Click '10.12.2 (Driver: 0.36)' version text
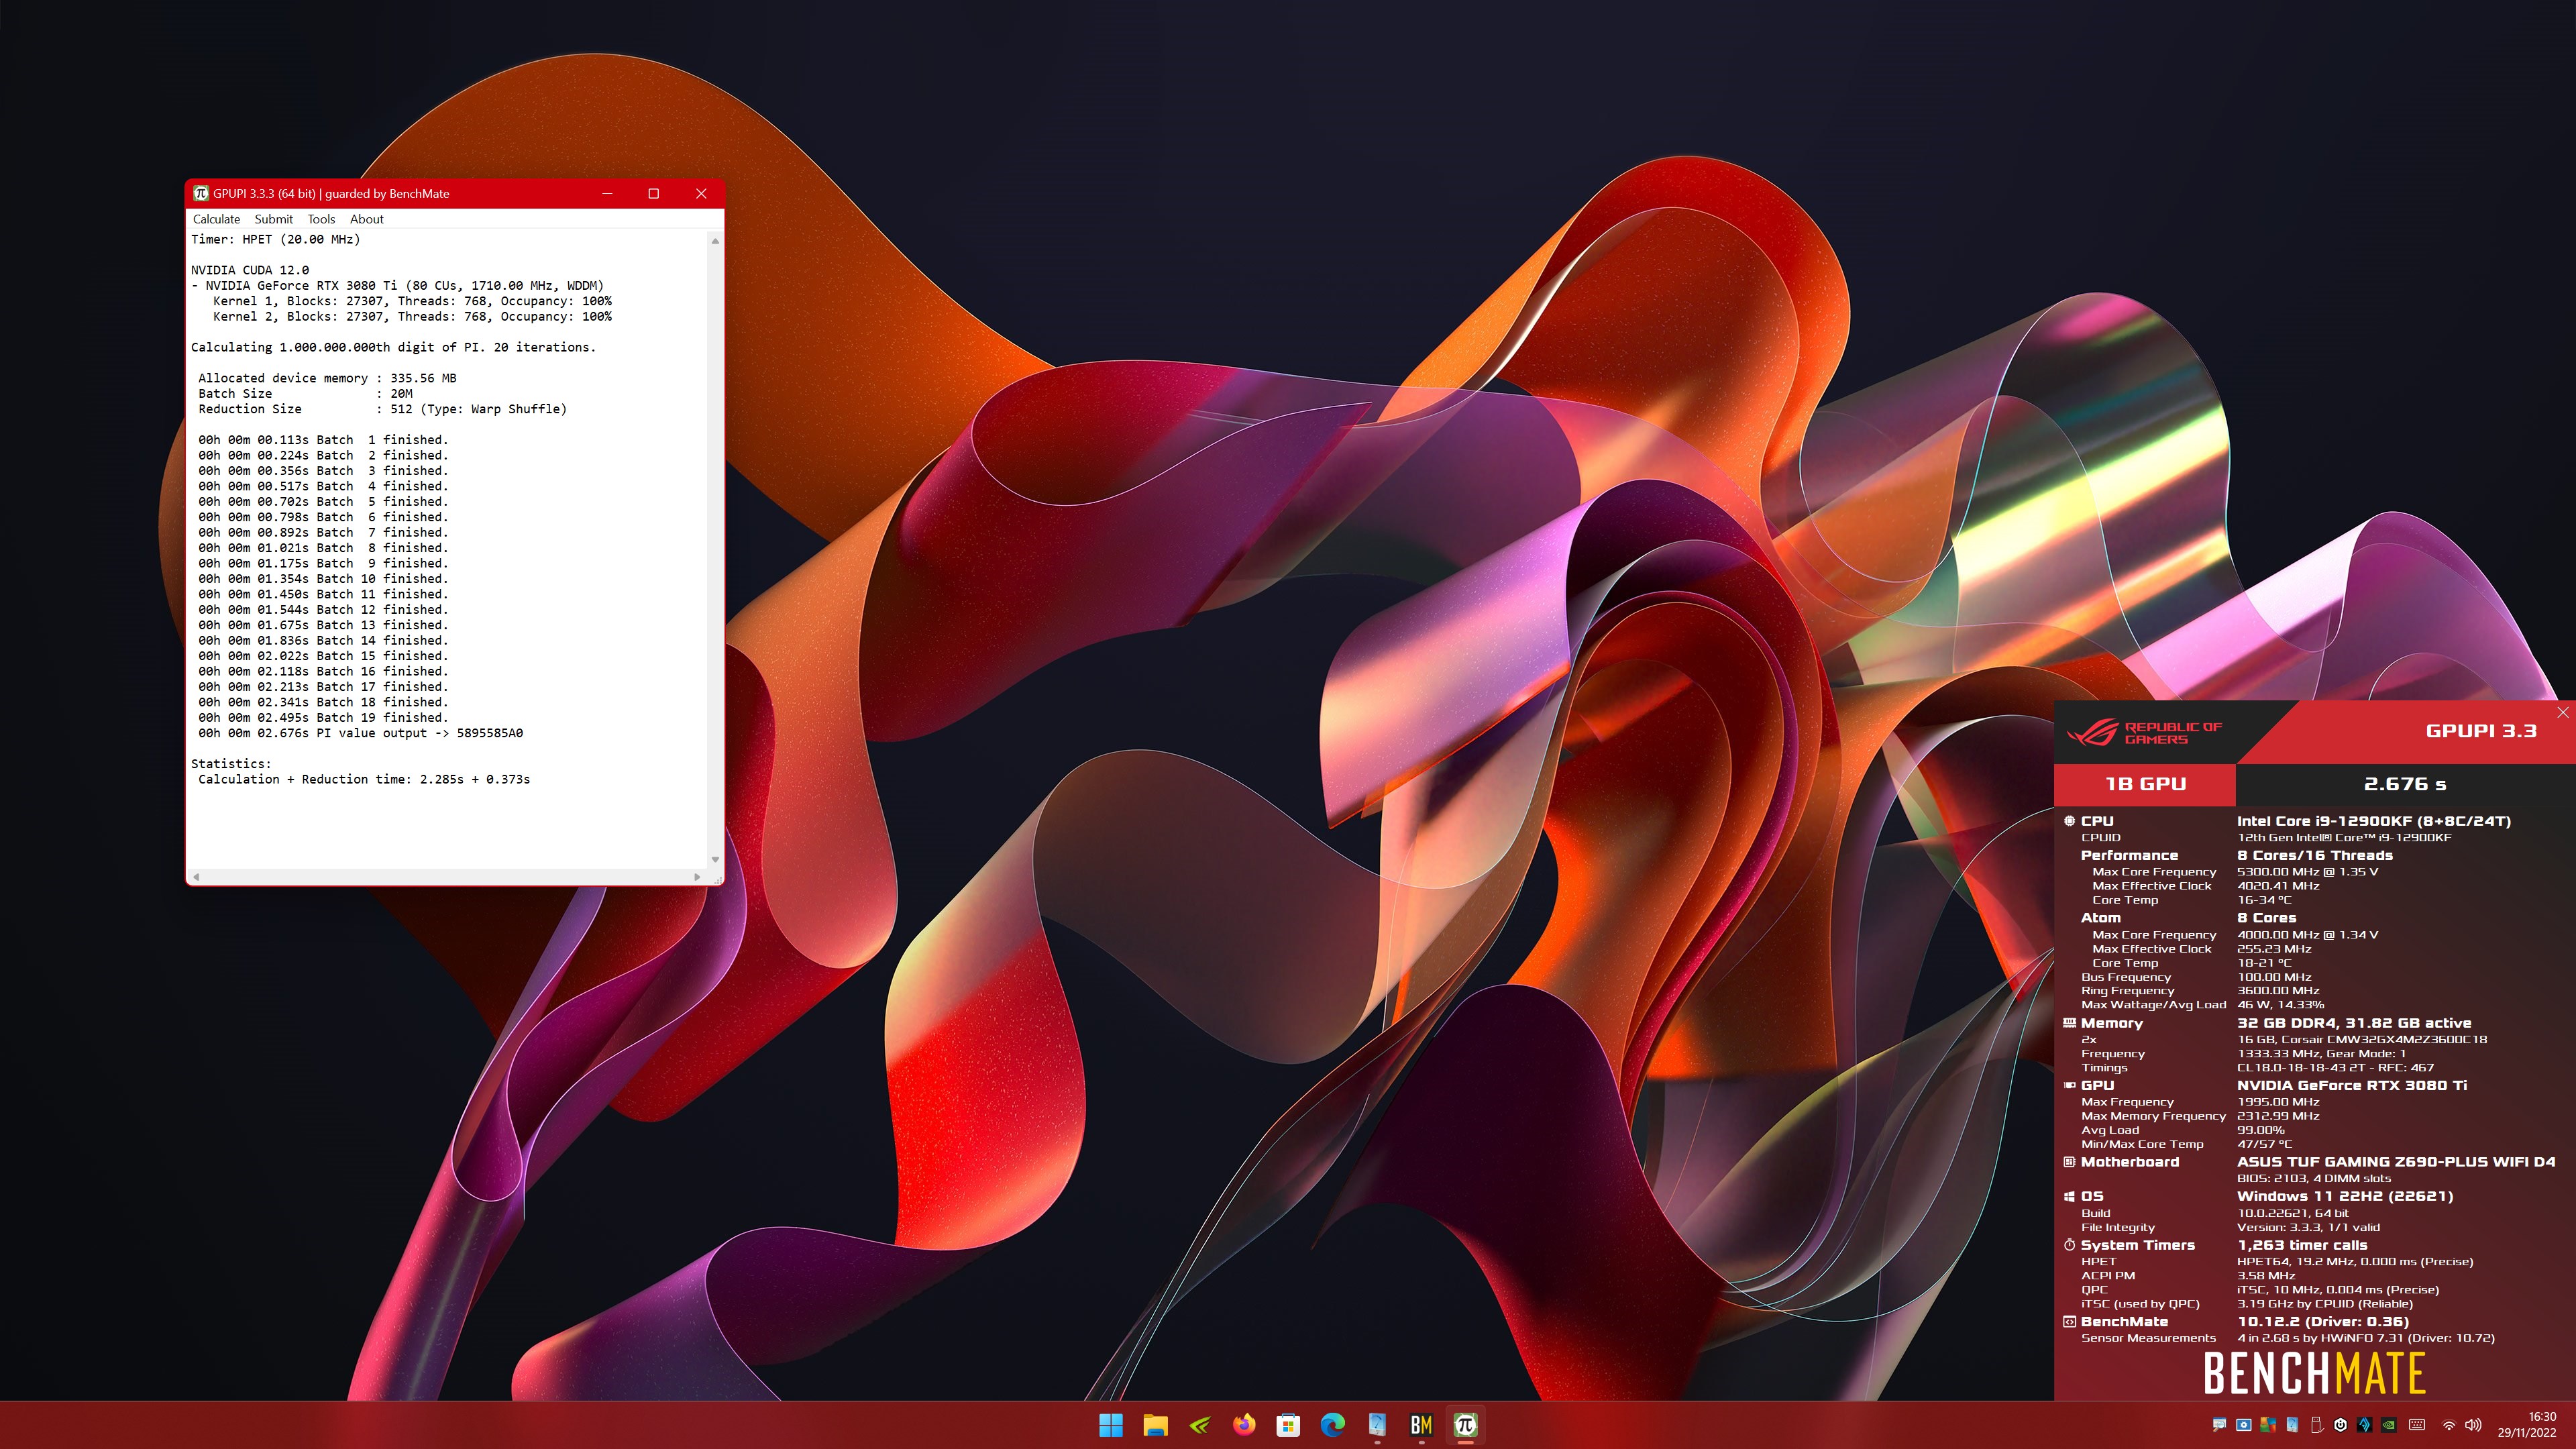The image size is (2576, 1449). coord(2323,1321)
